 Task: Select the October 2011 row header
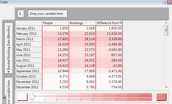coord(29,76)
